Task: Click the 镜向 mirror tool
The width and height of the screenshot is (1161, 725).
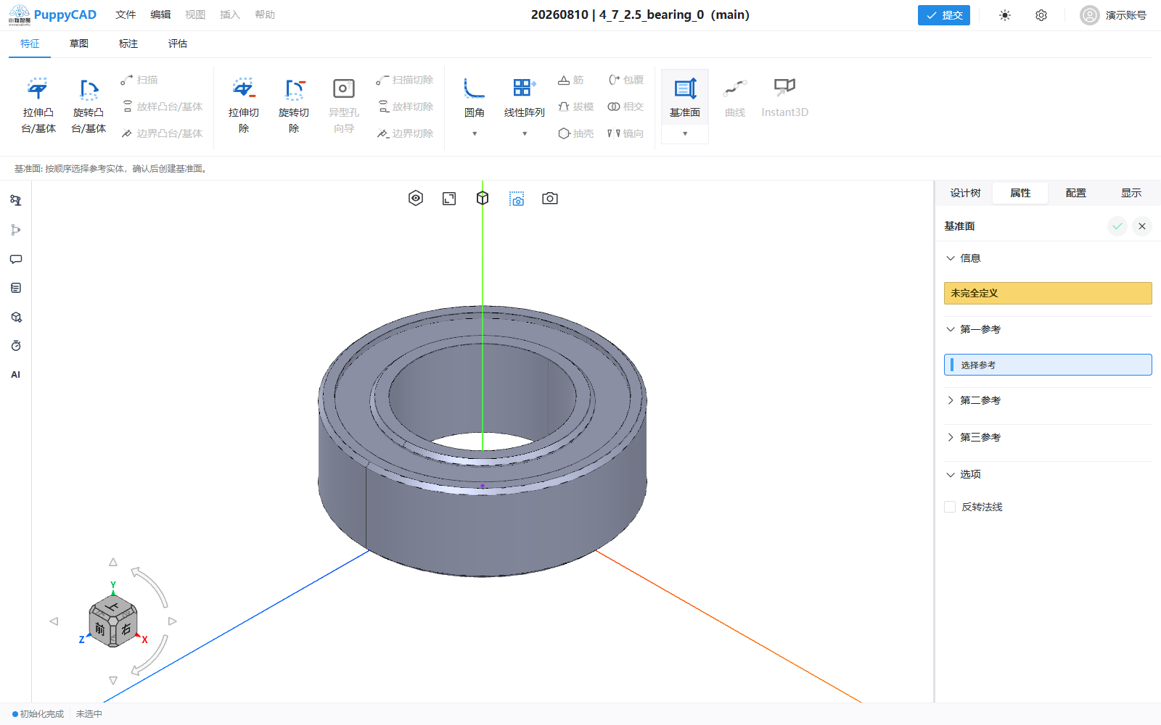Action: [625, 133]
